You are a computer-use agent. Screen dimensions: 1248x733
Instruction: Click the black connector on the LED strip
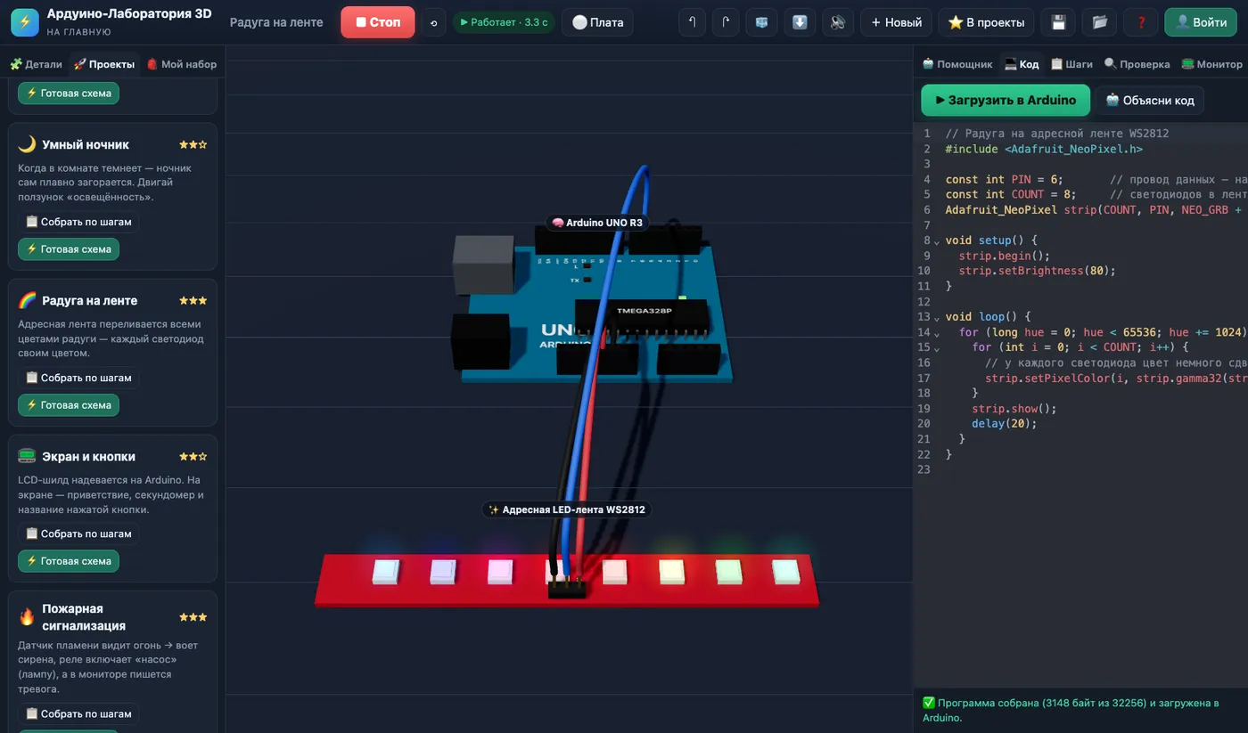click(567, 589)
